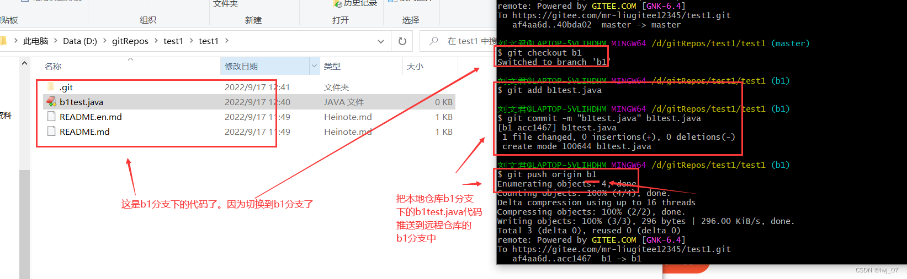Sort files by 大小 column

pos(415,66)
